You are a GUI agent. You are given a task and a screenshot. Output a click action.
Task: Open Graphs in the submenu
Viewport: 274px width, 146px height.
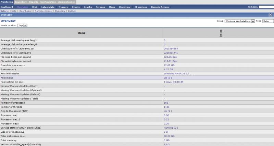(88, 7)
